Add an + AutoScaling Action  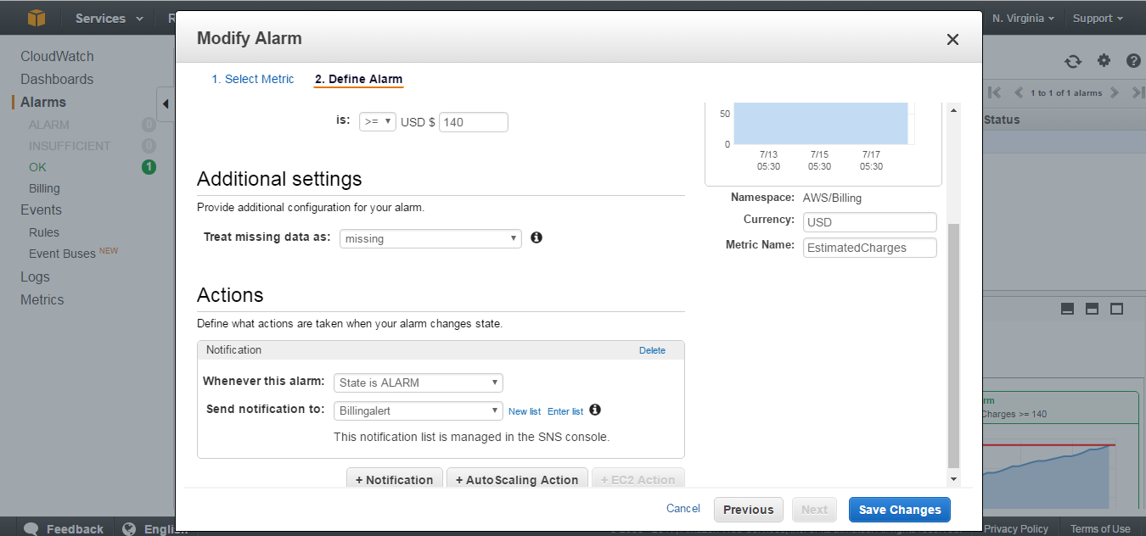517,478
